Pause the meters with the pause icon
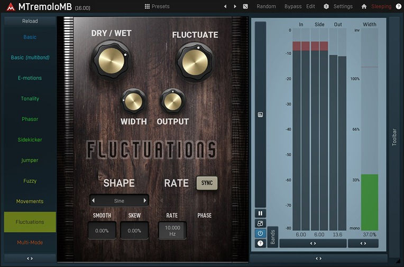This screenshot has height=267, width=404. (x=260, y=213)
